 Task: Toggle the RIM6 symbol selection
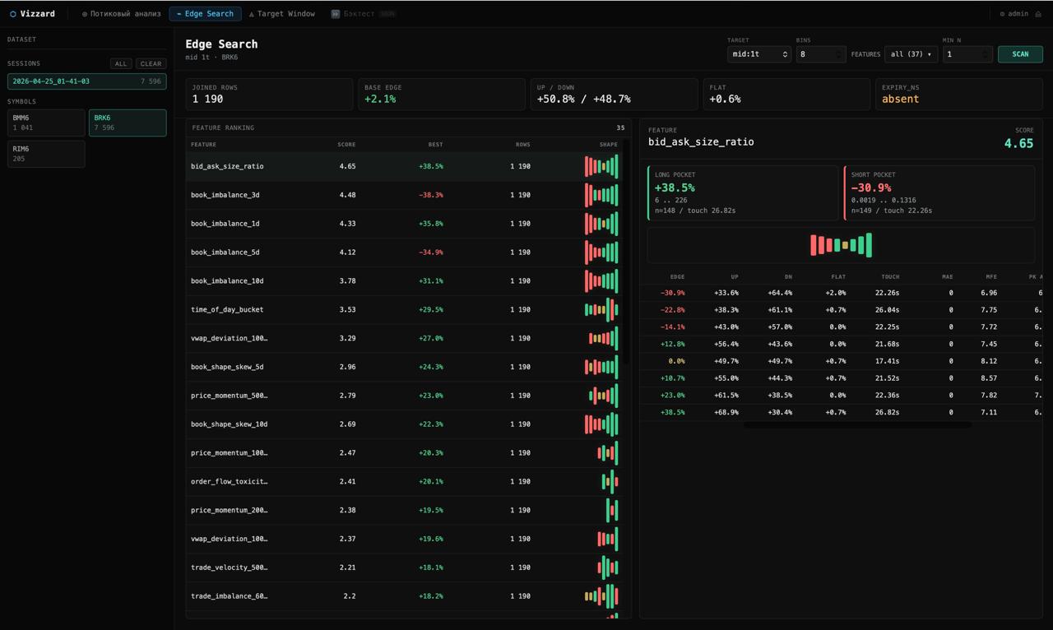46,154
